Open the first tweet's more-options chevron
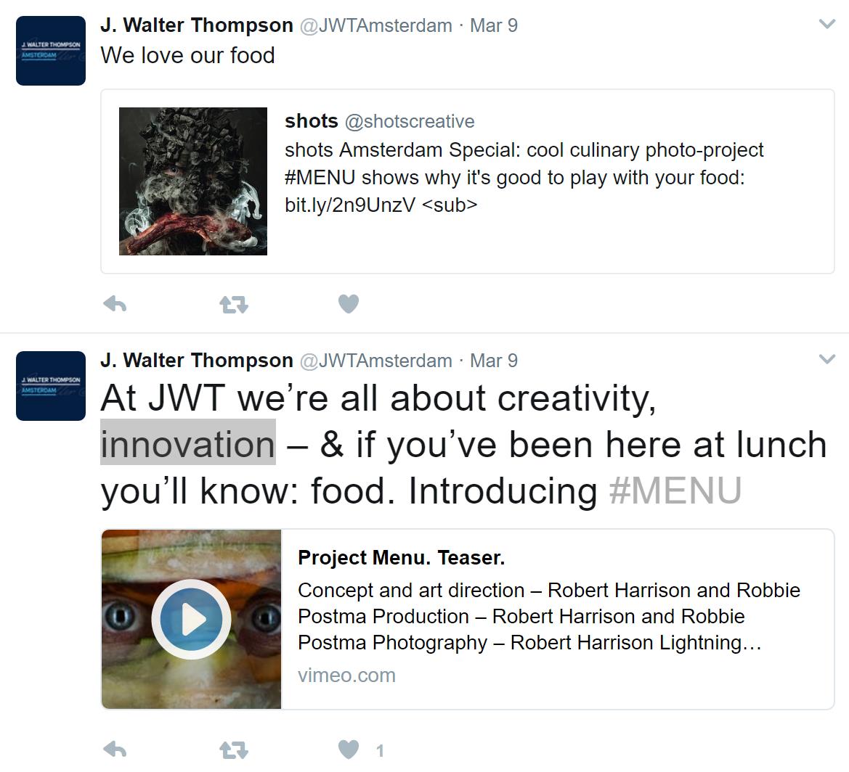849x772 pixels. coord(826,25)
